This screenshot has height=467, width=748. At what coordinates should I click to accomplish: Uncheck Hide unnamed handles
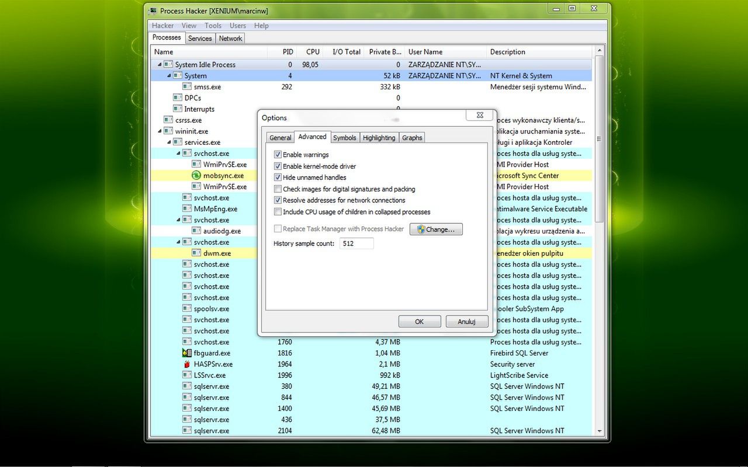coord(278,177)
